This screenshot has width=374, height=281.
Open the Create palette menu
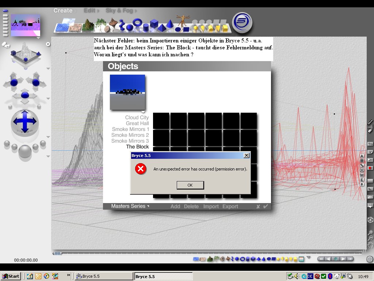[63, 11]
